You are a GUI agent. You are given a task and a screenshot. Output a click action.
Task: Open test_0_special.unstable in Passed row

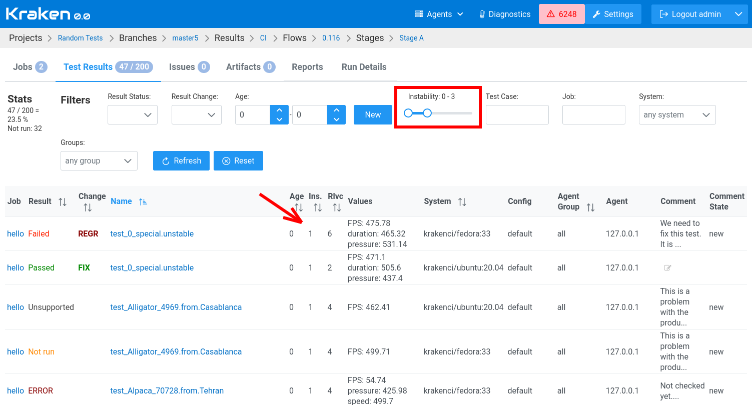152,267
